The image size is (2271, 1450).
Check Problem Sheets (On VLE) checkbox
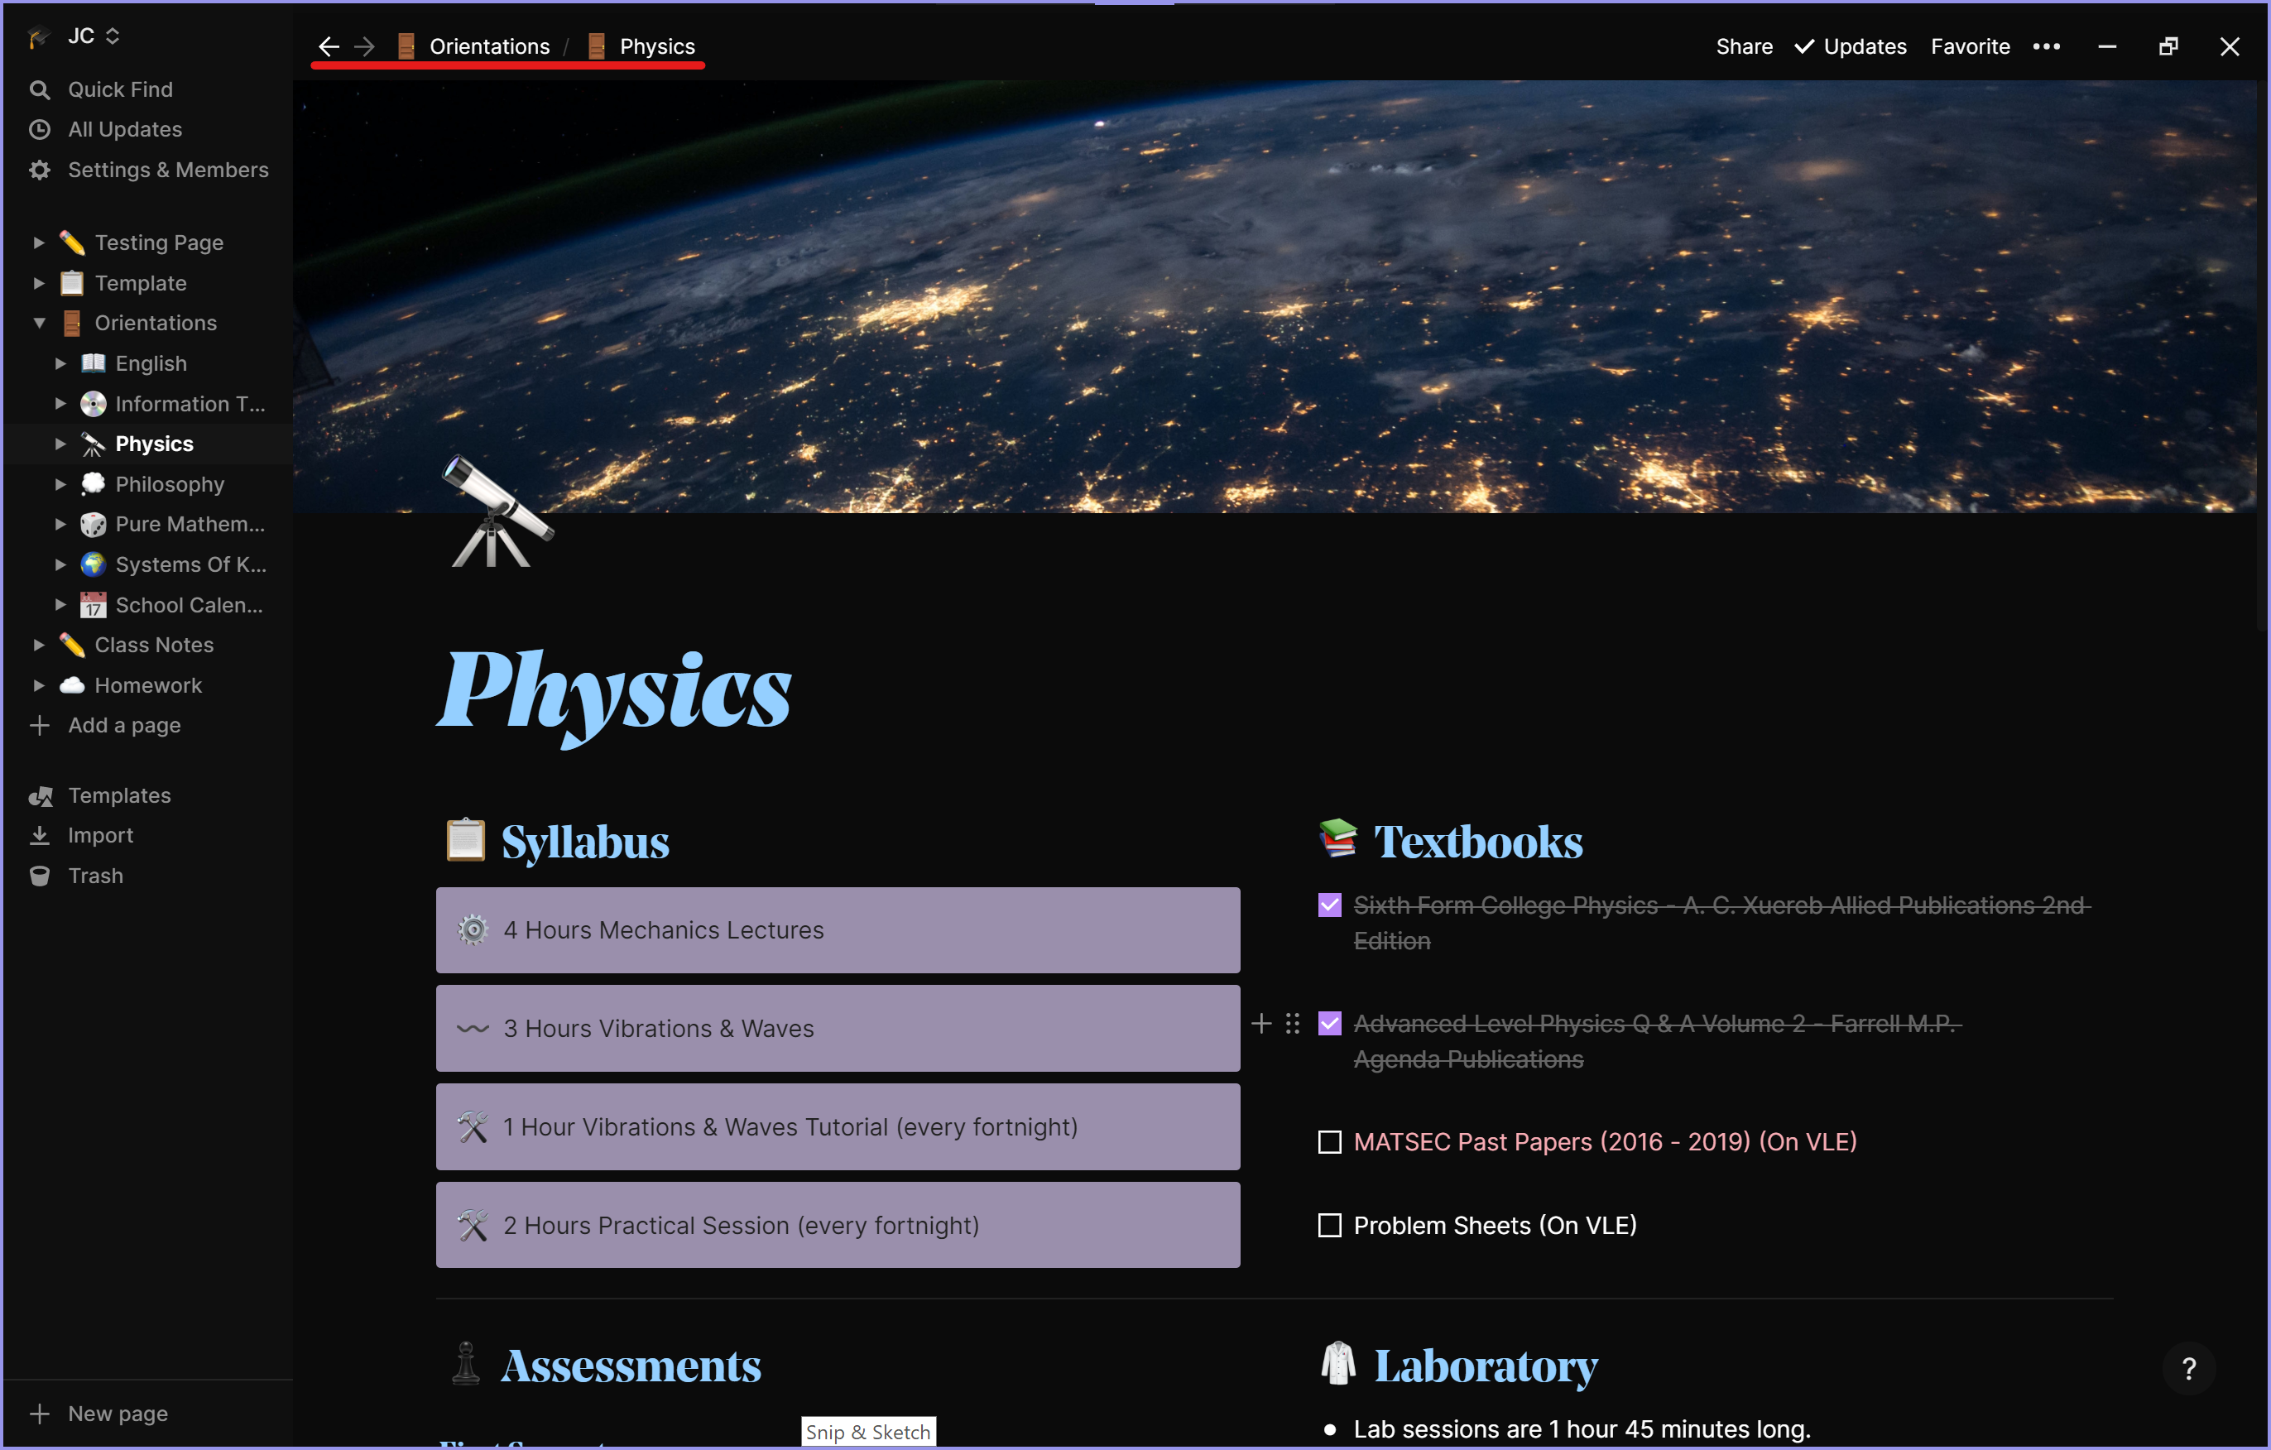pyautogui.click(x=1329, y=1226)
